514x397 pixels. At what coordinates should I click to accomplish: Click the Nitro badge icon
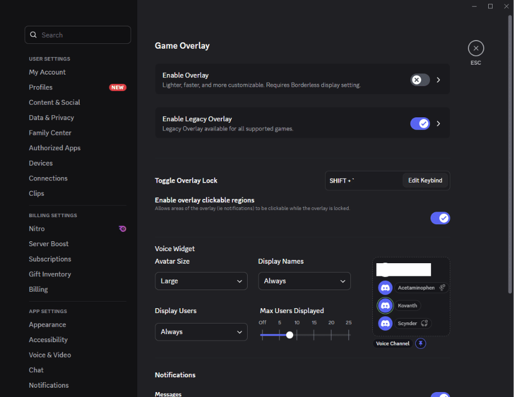pos(122,229)
